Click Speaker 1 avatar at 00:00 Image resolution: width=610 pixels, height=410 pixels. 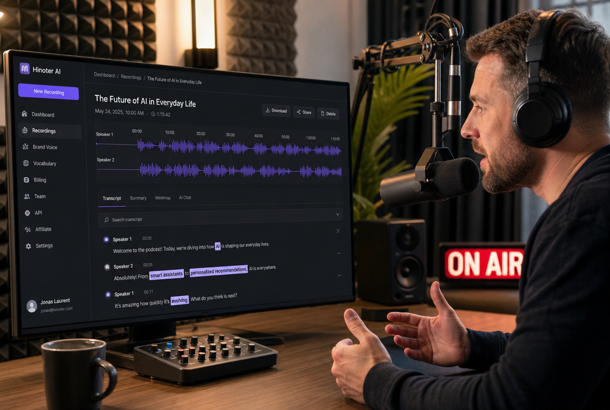pyautogui.click(x=106, y=239)
